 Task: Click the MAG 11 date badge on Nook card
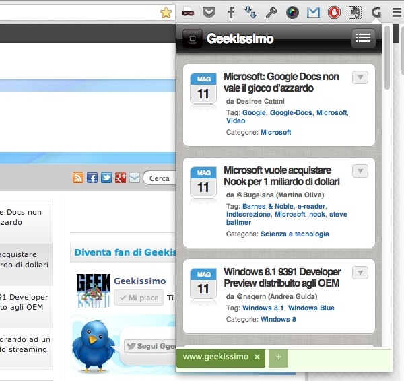click(203, 182)
